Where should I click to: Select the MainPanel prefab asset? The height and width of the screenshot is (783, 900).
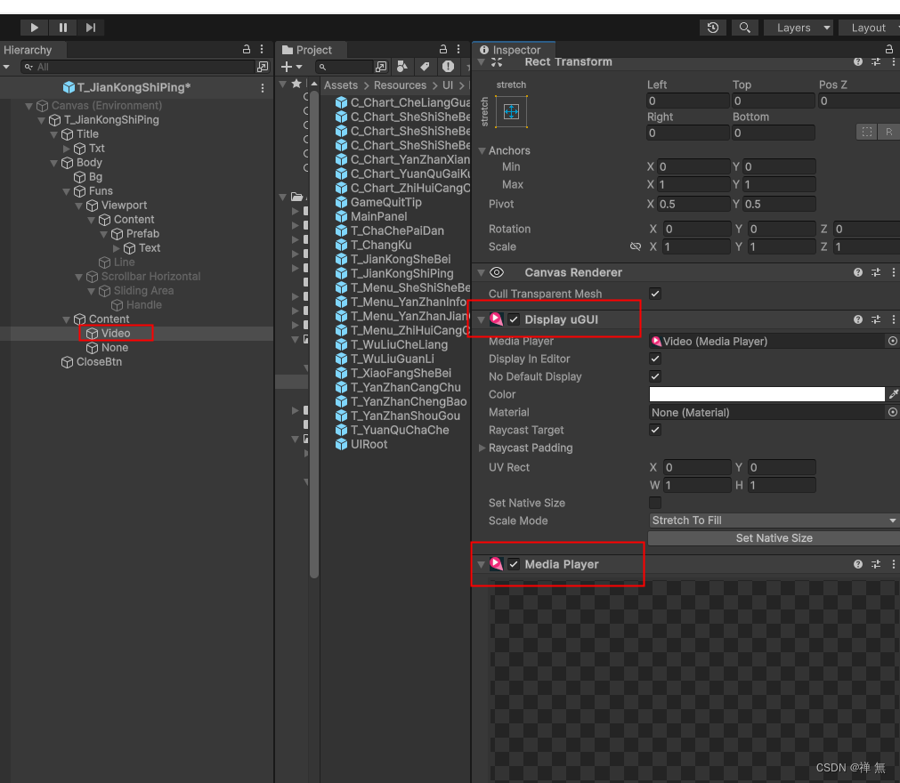point(379,217)
